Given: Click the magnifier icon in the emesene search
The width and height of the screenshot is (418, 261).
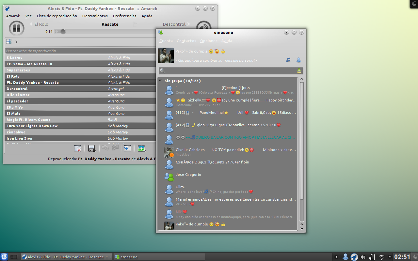Looking at the screenshot, I should coord(162,71).
